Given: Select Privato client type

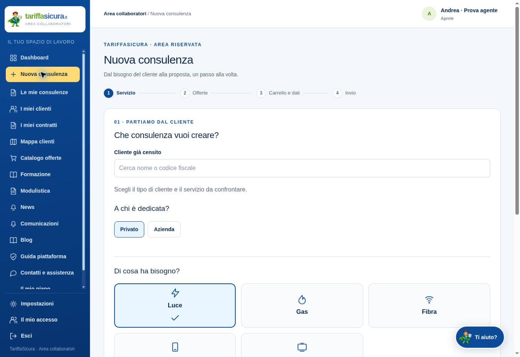Looking at the screenshot, I should (x=129, y=229).
